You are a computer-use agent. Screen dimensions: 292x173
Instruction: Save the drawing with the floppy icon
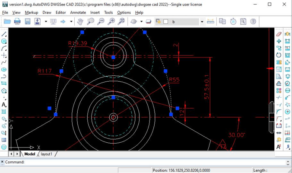[x=28, y=22]
